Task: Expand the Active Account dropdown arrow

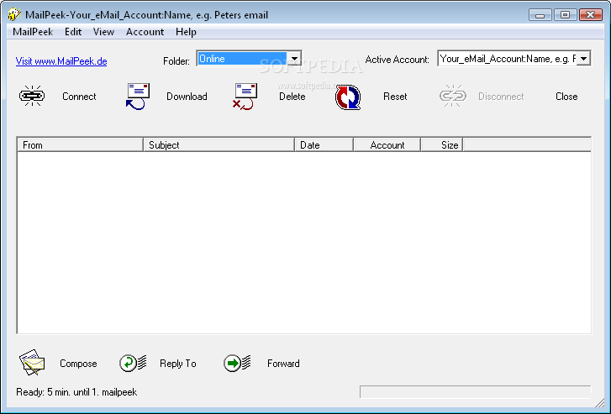Action: (x=583, y=59)
